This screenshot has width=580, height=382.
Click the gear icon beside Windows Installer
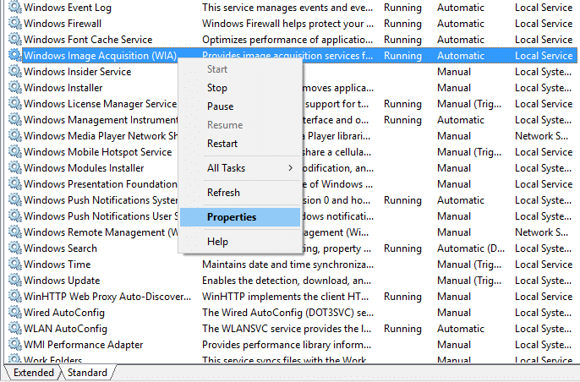(x=15, y=88)
